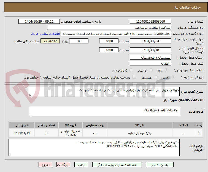Click the 'ردیف' column header

coord(199,125)
